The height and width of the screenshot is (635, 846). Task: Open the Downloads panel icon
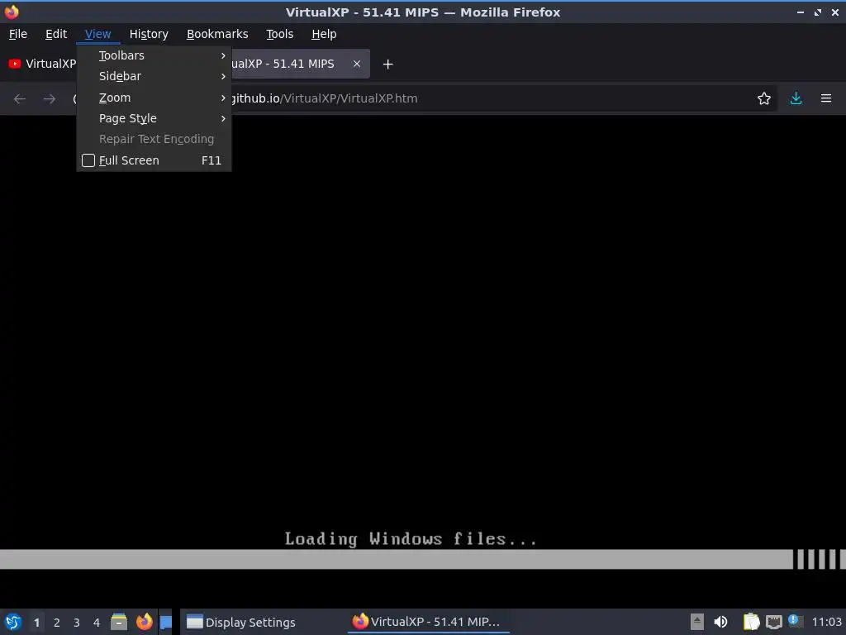point(796,98)
